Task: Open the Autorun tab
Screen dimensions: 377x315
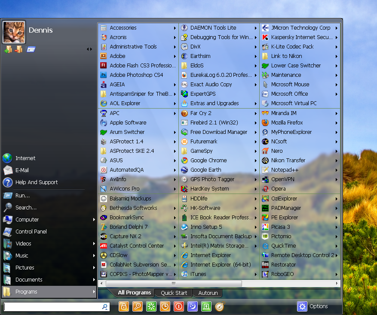Action: [208, 293]
